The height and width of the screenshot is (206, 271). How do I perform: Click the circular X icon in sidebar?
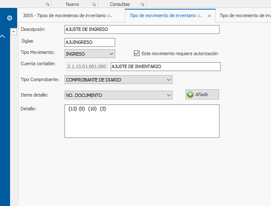pos(9,18)
